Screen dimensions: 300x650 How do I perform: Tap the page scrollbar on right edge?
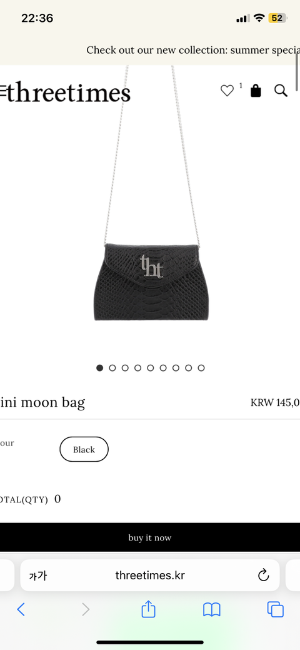coord(297,72)
